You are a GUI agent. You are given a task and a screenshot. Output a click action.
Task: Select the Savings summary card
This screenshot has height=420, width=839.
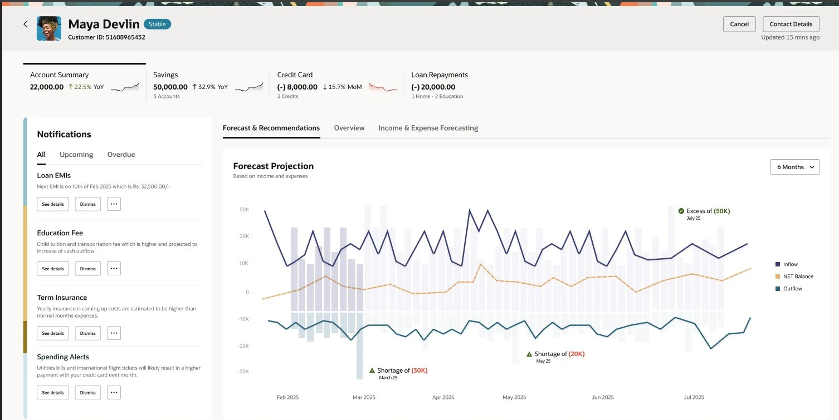[x=208, y=85]
